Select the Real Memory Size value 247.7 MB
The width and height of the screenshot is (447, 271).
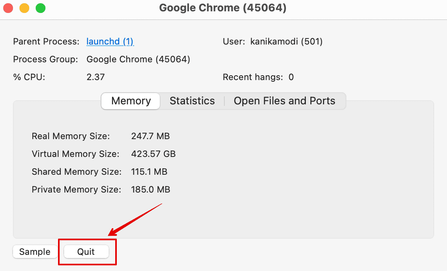(150, 136)
